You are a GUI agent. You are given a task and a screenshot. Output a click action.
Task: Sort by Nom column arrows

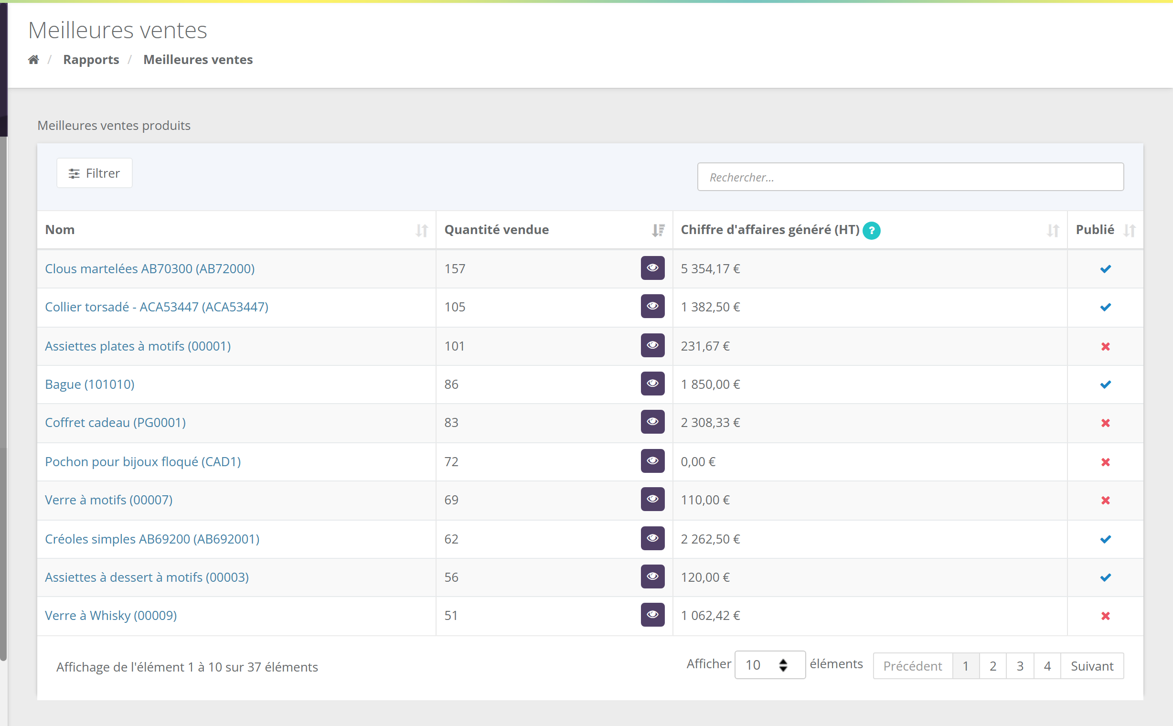click(x=422, y=231)
